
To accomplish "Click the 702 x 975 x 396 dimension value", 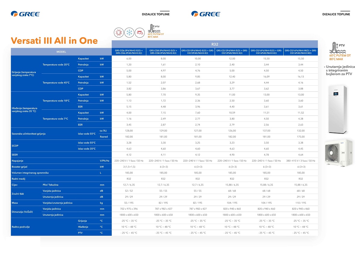I will 129,209.
